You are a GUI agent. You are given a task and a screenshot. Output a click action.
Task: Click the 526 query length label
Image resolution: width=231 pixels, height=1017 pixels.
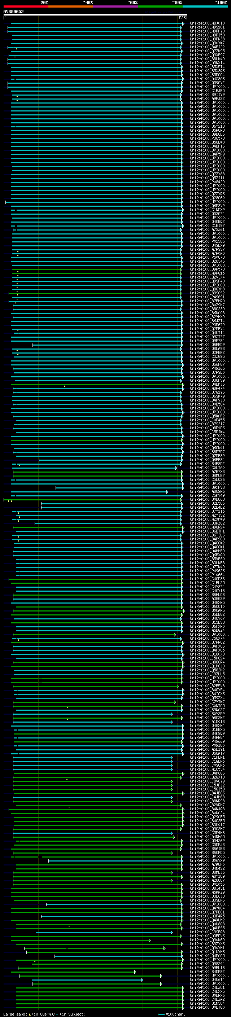(x=182, y=18)
